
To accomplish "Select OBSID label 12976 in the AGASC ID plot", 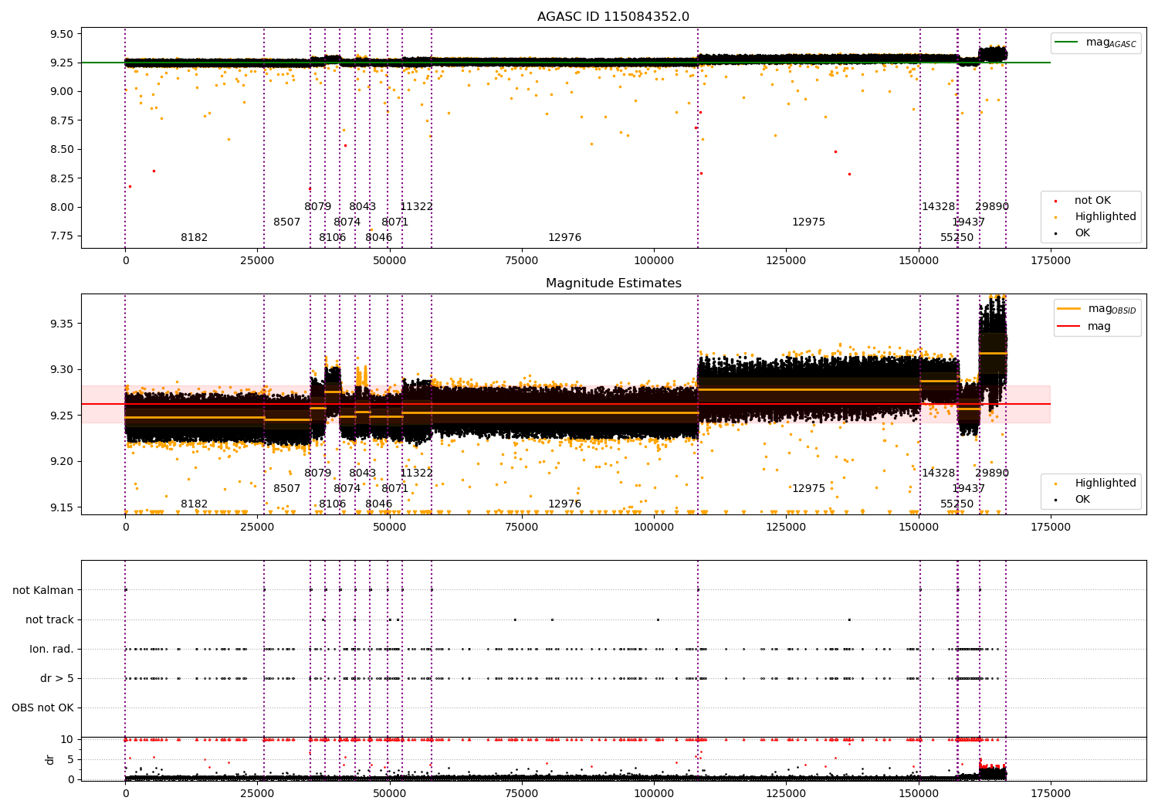I will click(x=565, y=238).
